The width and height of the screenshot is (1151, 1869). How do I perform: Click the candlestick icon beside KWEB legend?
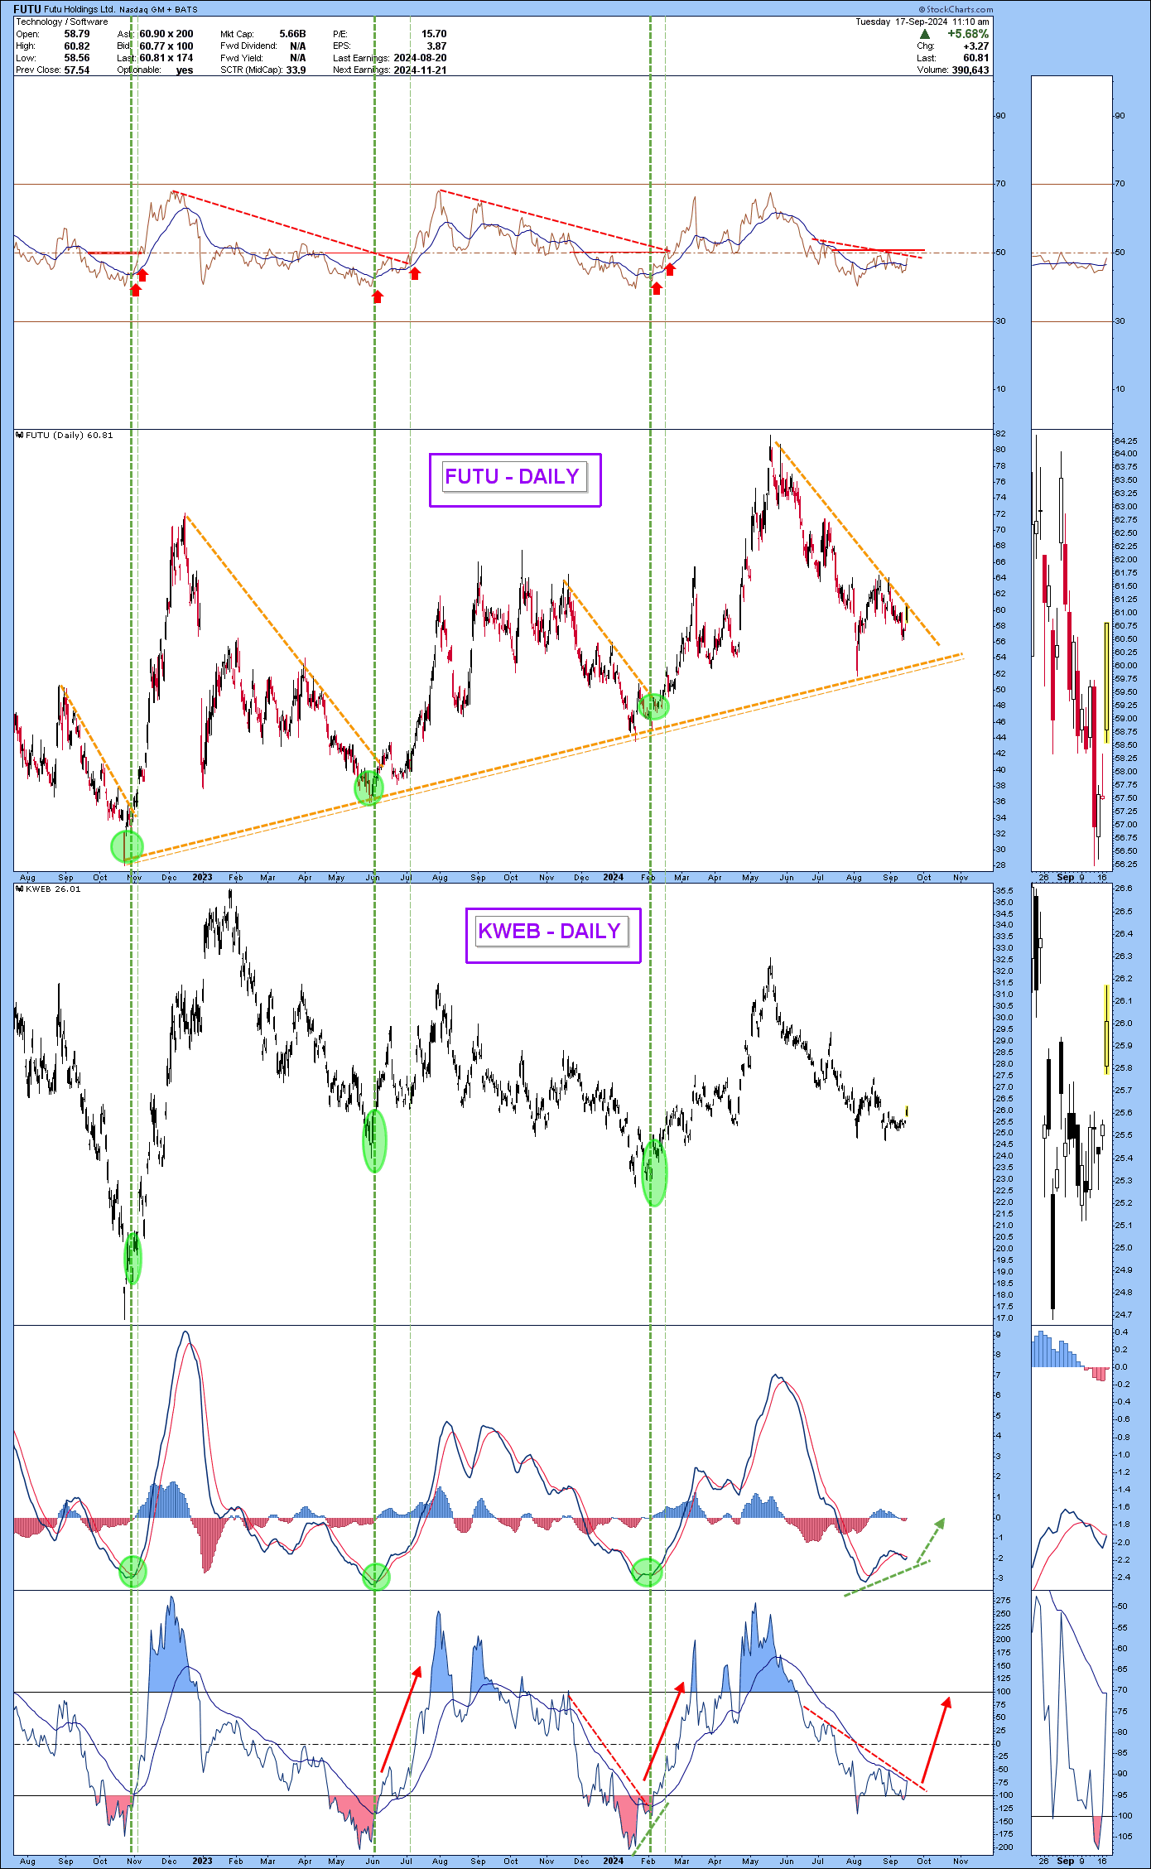click(x=20, y=889)
